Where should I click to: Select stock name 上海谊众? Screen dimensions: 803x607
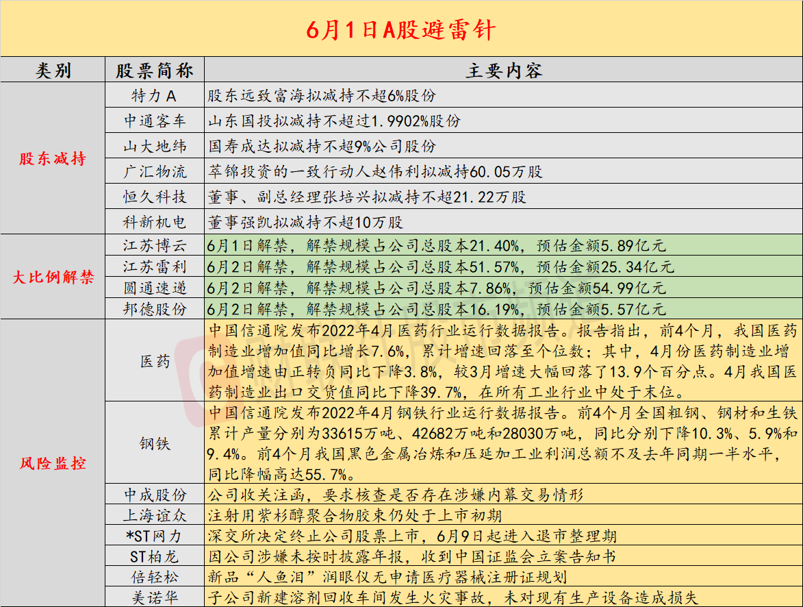[x=155, y=515]
